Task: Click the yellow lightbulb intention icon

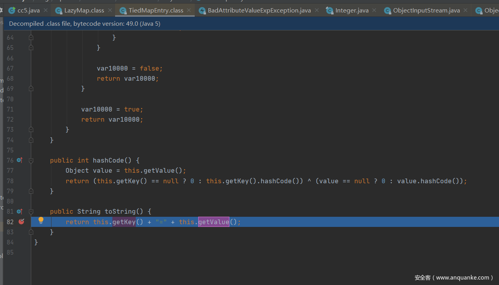Action: [x=41, y=221]
